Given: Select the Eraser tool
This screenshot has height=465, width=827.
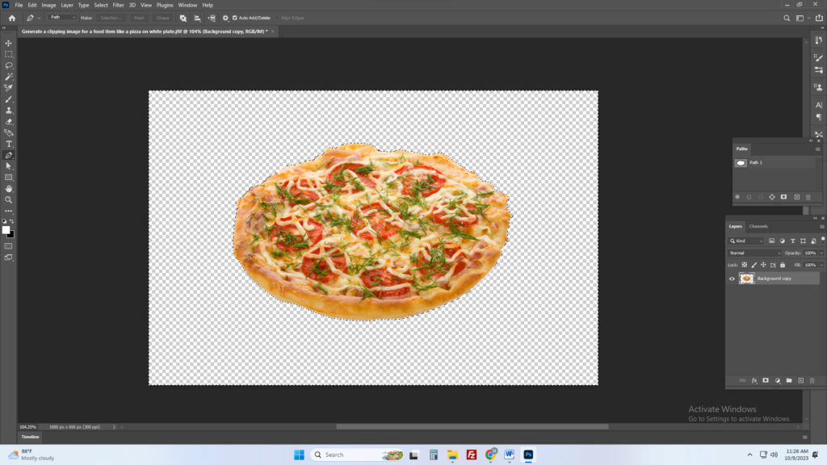Looking at the screenshot, I should [x=8, y=122].
